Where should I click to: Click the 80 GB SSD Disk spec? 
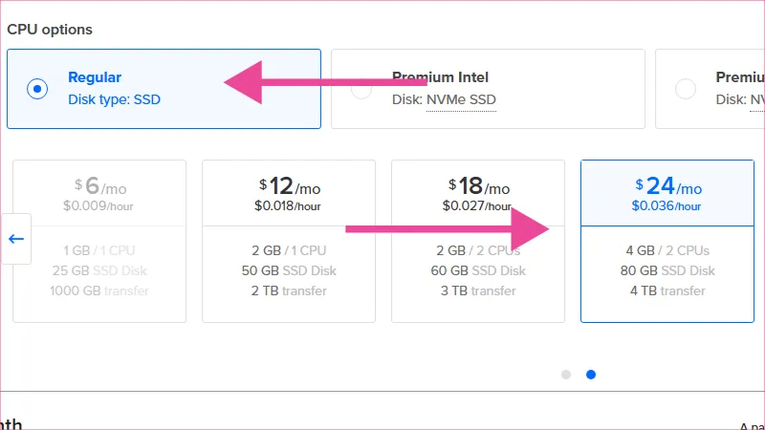tap(667, 271)
